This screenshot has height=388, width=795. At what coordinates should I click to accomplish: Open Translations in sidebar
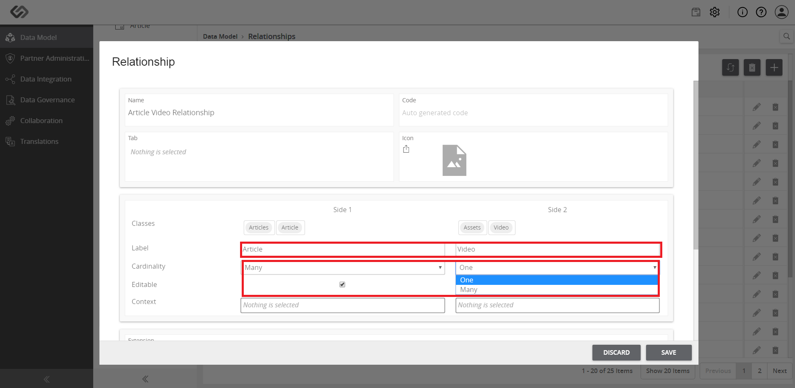click(x=47, y=141)
